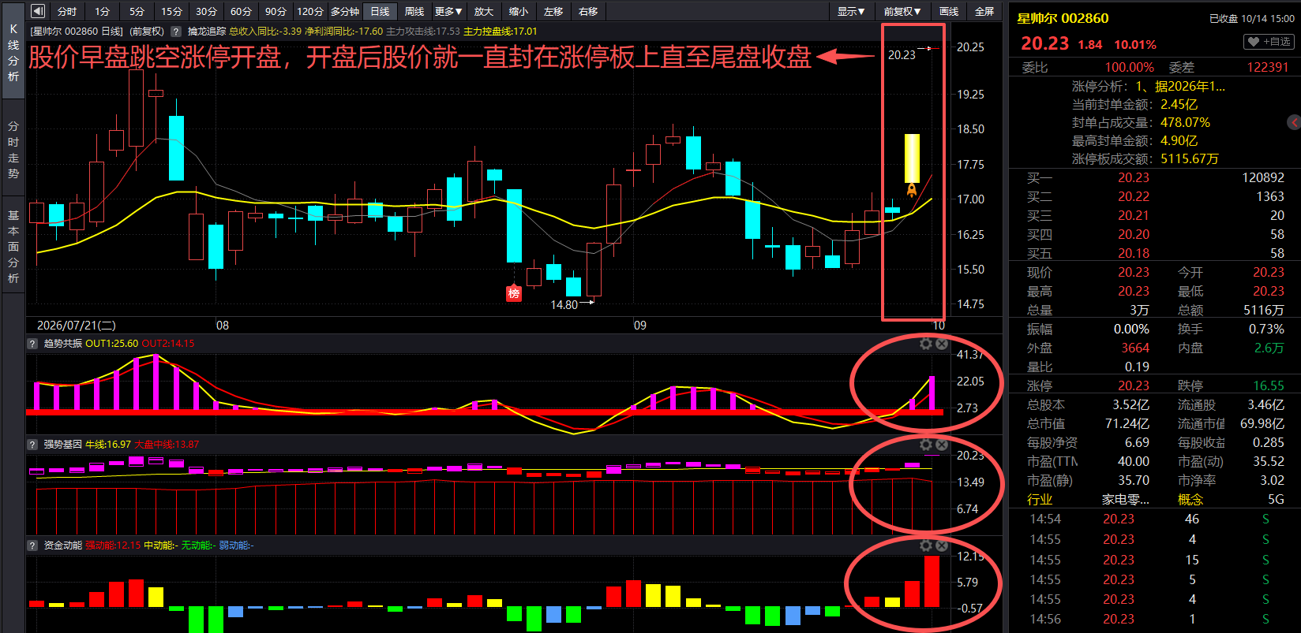Screen dimensions: 1301x633
Task: Switch to 周线 weekly chart tab
Action: pyautogui.click(x=414, y=11)
